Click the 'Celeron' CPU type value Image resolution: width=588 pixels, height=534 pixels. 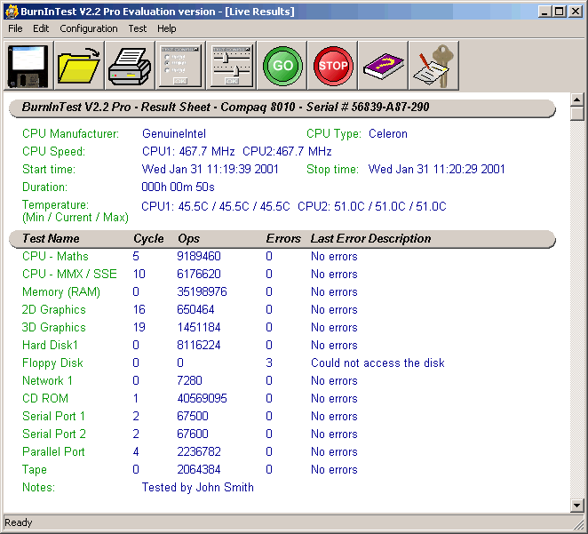tap(388, 134)
